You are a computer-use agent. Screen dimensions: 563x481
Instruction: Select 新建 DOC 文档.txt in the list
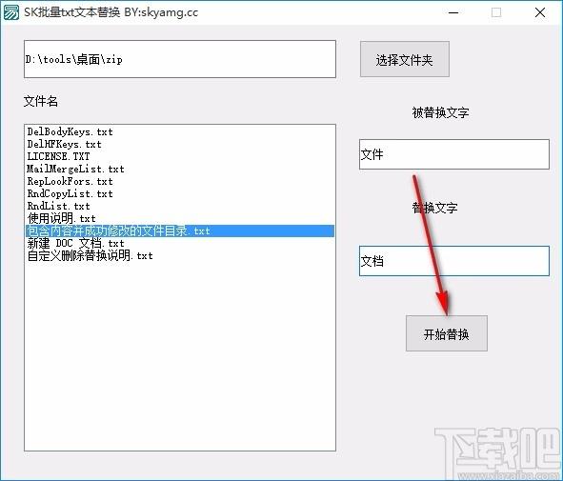click(x=180, y=244)
